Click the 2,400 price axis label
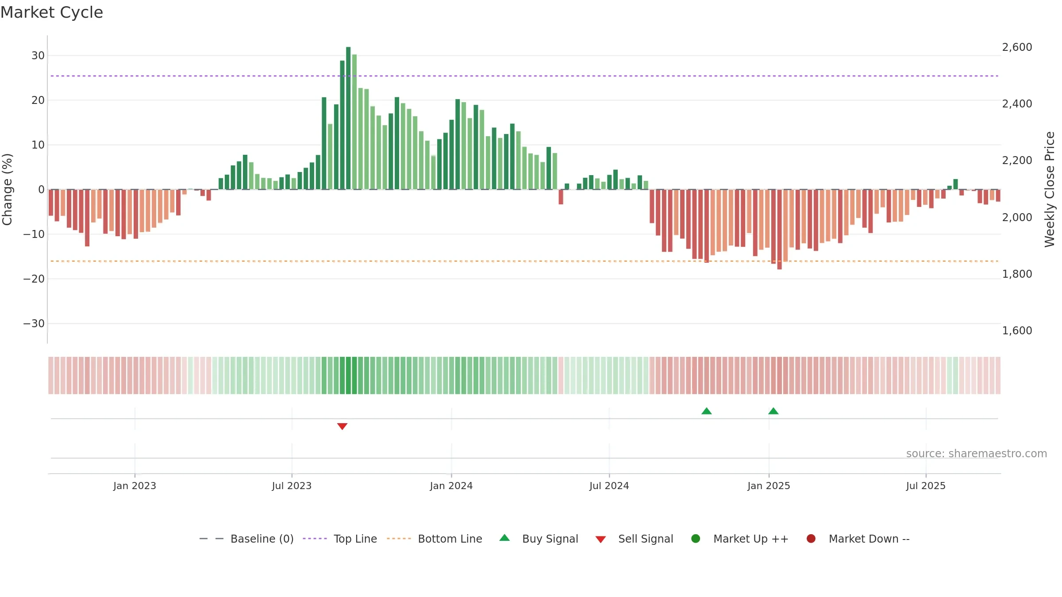The width and height of the screenshot is (1062, 597). click(1017, 103)
